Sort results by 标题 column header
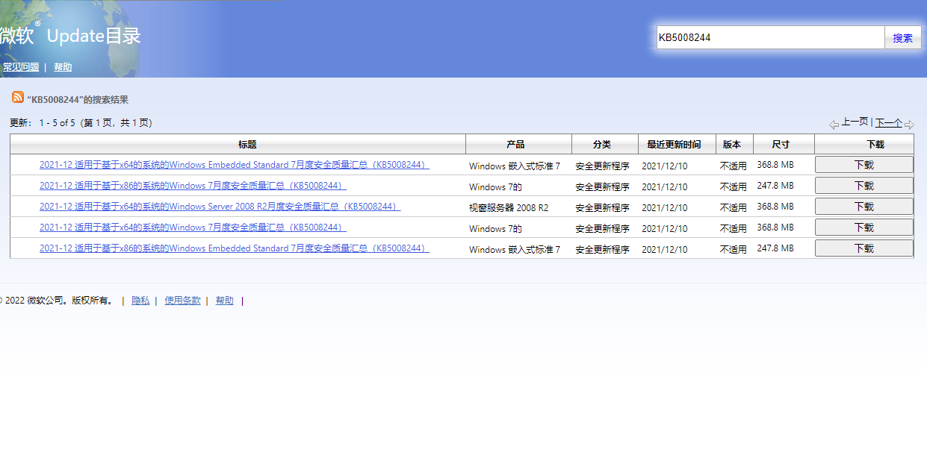This screenshot has height=455, width=927. tap(247, 145)
